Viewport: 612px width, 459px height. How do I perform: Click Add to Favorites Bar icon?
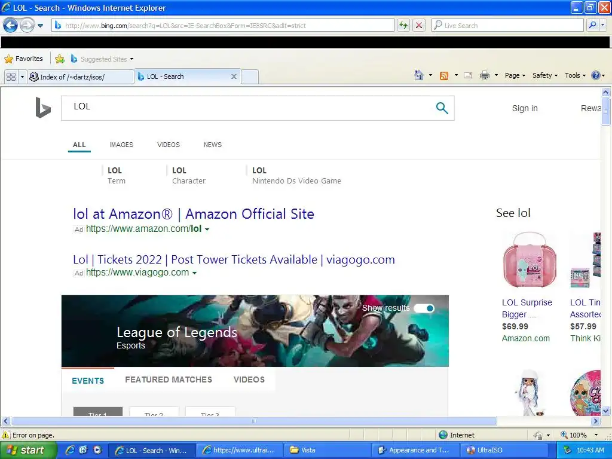tap(60, 59)
